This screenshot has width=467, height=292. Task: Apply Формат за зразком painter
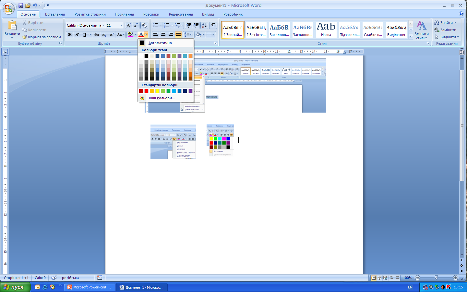[x=42, y=37]
